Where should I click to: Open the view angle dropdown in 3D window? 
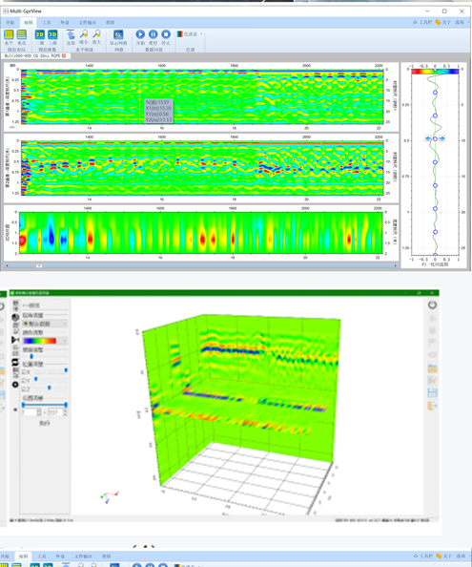(x=45, y=324)
